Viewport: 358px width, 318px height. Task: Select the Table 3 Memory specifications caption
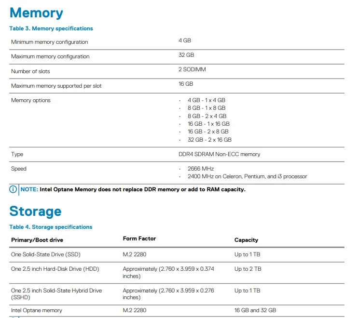pos(51,28)
